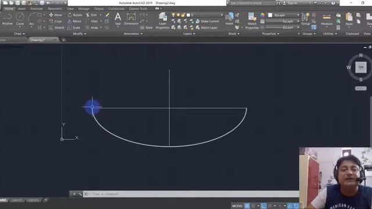Toggle the layer on/off lightbulb icon
The height and width of the screenshot is (209, 372).
[x=173, y=15]
